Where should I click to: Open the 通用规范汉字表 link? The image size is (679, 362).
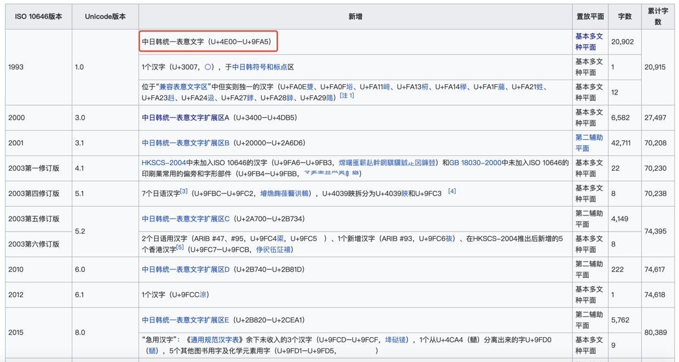(214, 340)
